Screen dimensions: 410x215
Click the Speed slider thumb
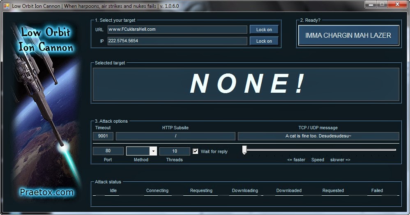click(x=244, y=150)
